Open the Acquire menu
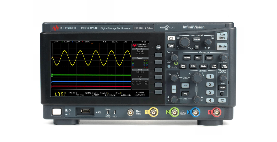The image size is (277, 142). pos(197,39)
